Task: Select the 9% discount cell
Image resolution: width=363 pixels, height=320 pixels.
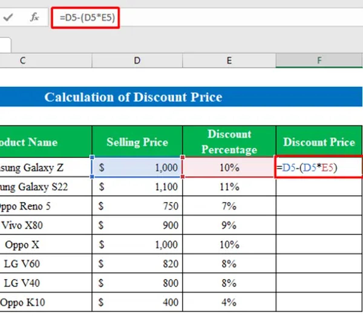Action: [x=229, y=225]
